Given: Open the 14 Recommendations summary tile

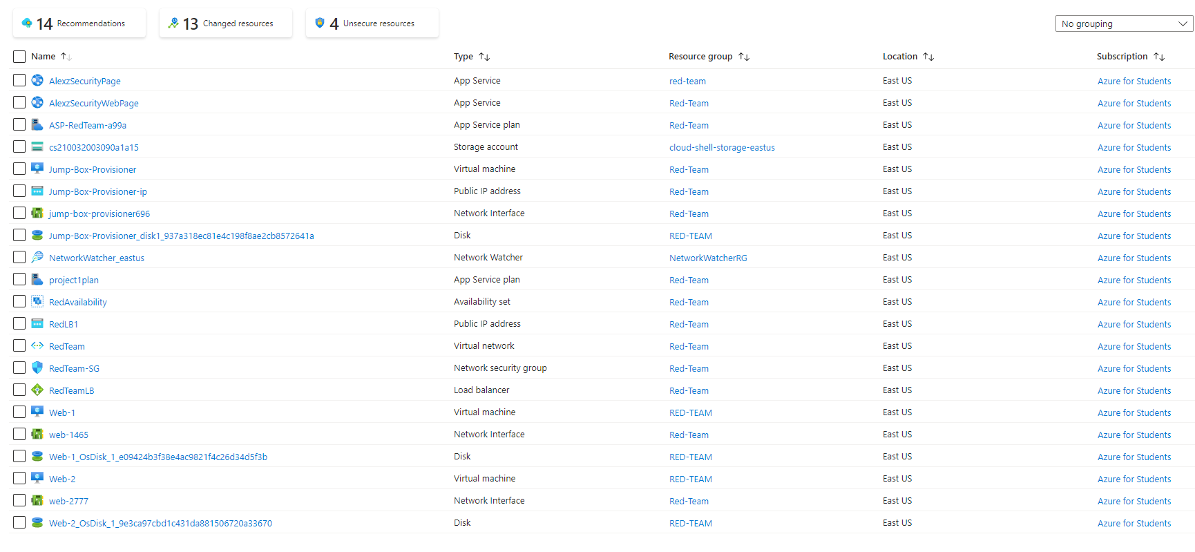Looking at the screenshot, I should (79, 23).
